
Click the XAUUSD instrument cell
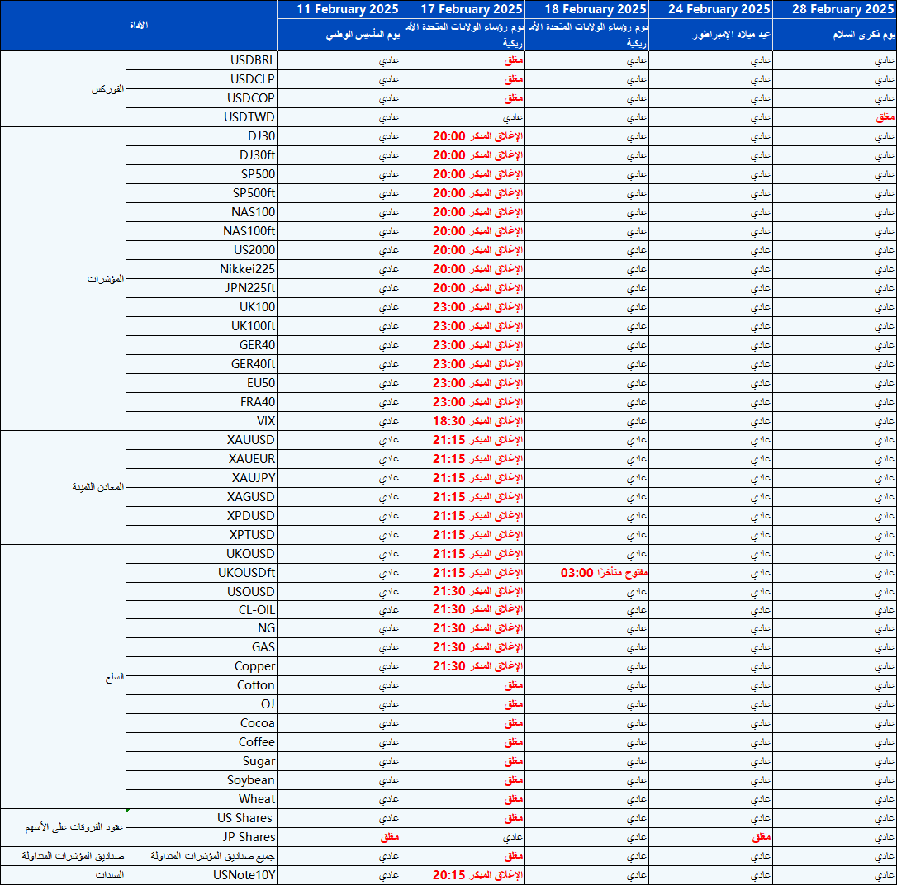(x=202, y=440)
